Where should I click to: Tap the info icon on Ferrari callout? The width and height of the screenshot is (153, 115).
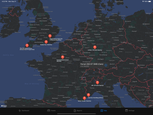tap(106, 65)
